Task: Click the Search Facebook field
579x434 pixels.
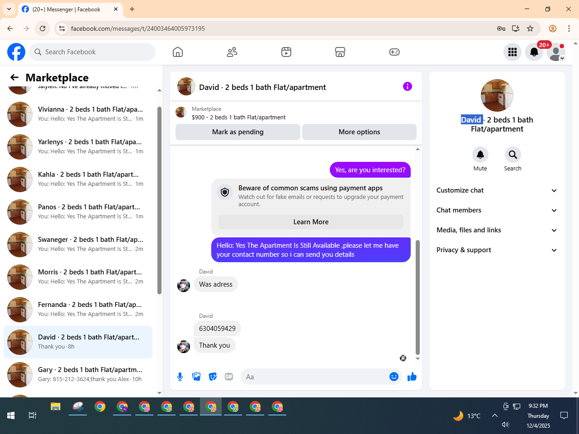Action: tap(92, 52)
